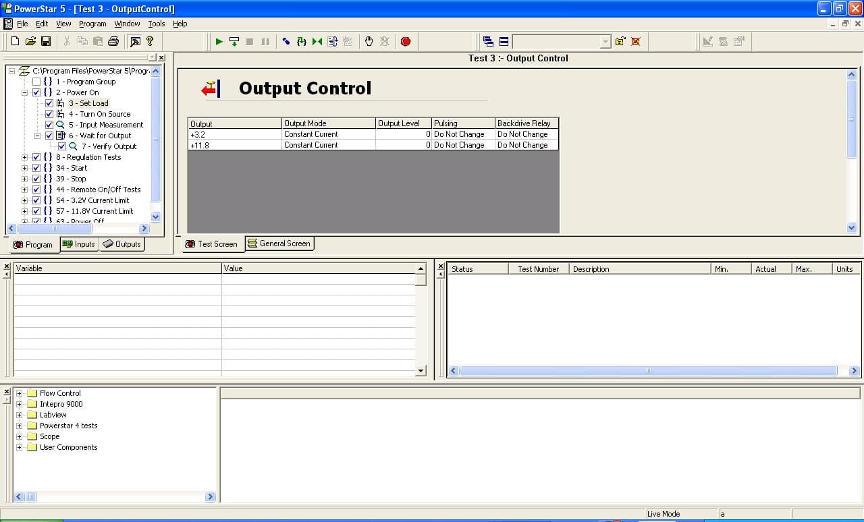Expand the 54 - 3.2V Current Limit group

coord(24,200)
